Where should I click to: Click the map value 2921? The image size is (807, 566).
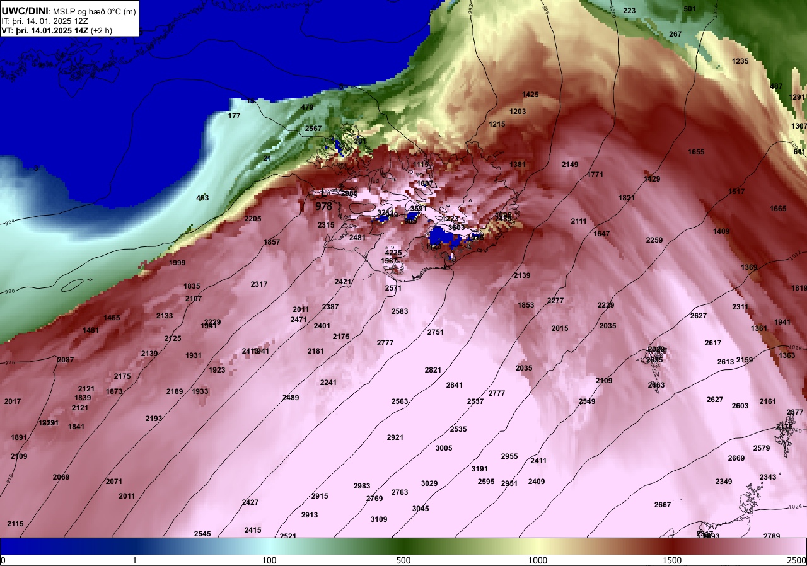pos(395,437)
